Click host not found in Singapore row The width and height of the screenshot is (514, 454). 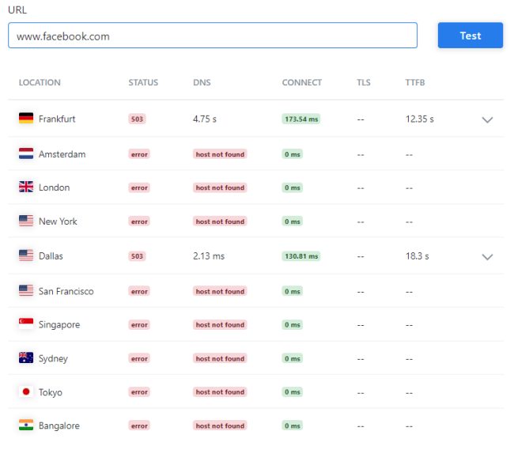(220, 324)
